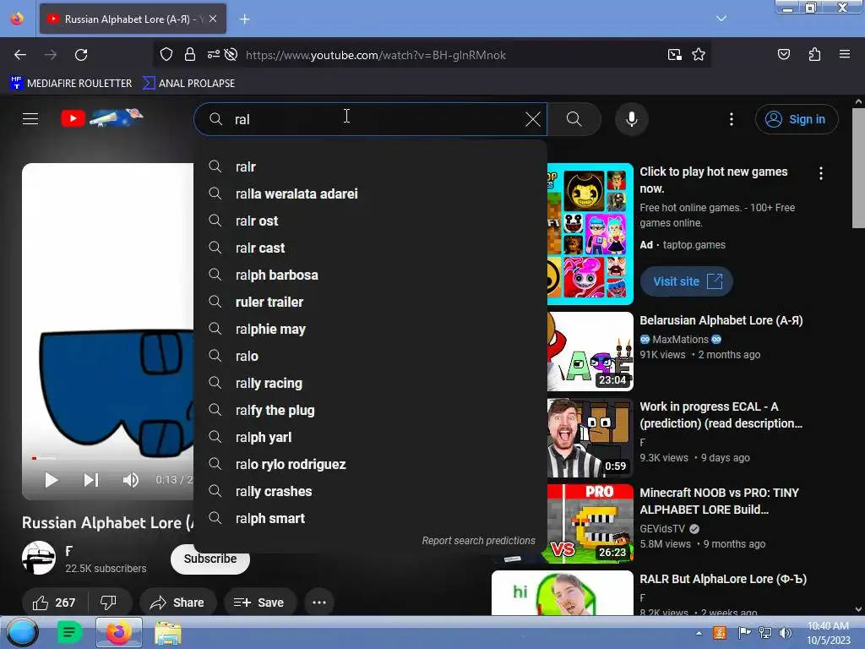Viewport: 865px width, 649px height.
Task: Click the site security padlock icon
Action: click(190, 55)
